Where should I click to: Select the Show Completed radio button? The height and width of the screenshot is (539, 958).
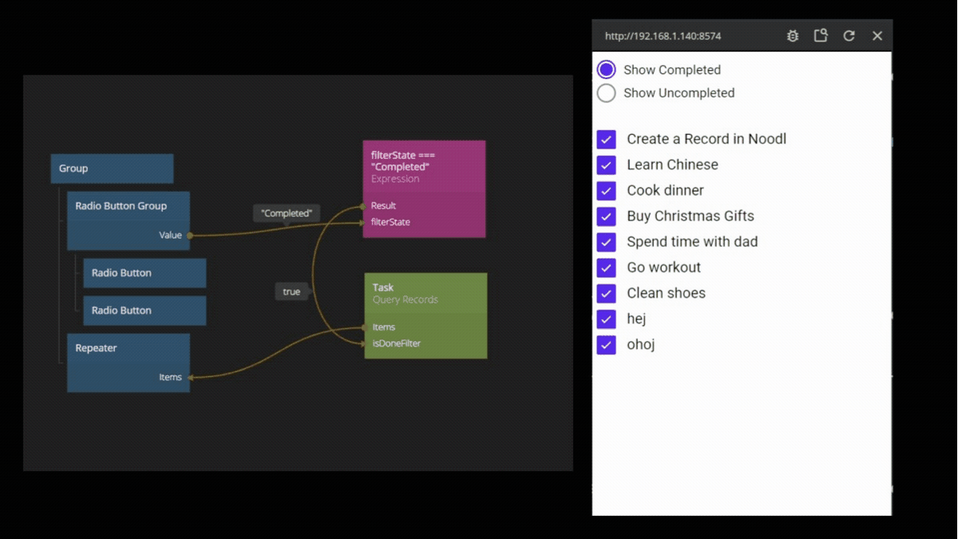coord(607,69)
